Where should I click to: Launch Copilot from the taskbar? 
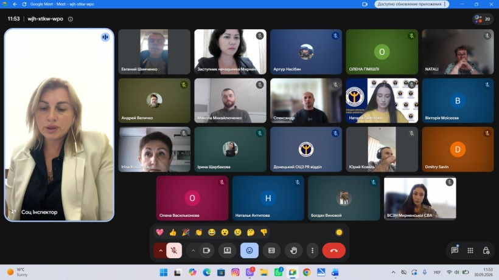[192, 272]
